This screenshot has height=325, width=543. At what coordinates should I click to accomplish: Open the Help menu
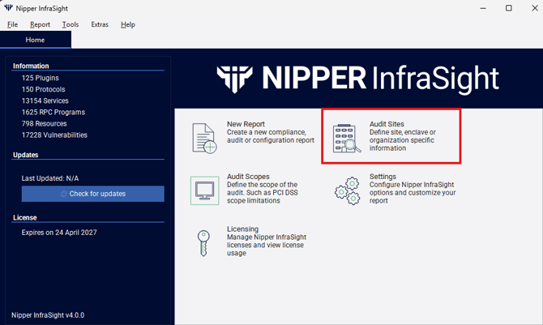click(x=128, y=24)
